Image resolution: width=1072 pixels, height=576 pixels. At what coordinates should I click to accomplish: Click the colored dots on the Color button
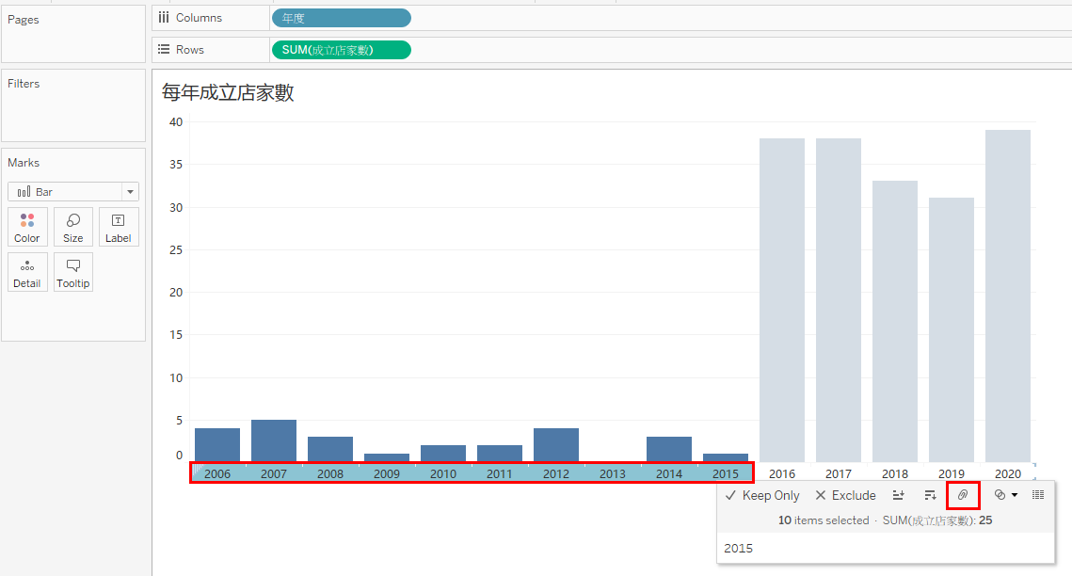coord(26,219)
